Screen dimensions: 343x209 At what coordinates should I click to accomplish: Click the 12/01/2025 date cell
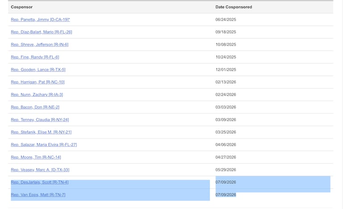226,70
